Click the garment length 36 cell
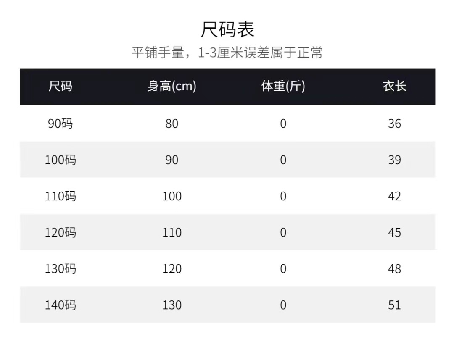Image resolution: width=454 pixels, height=339 pixels. coord(394,124)
